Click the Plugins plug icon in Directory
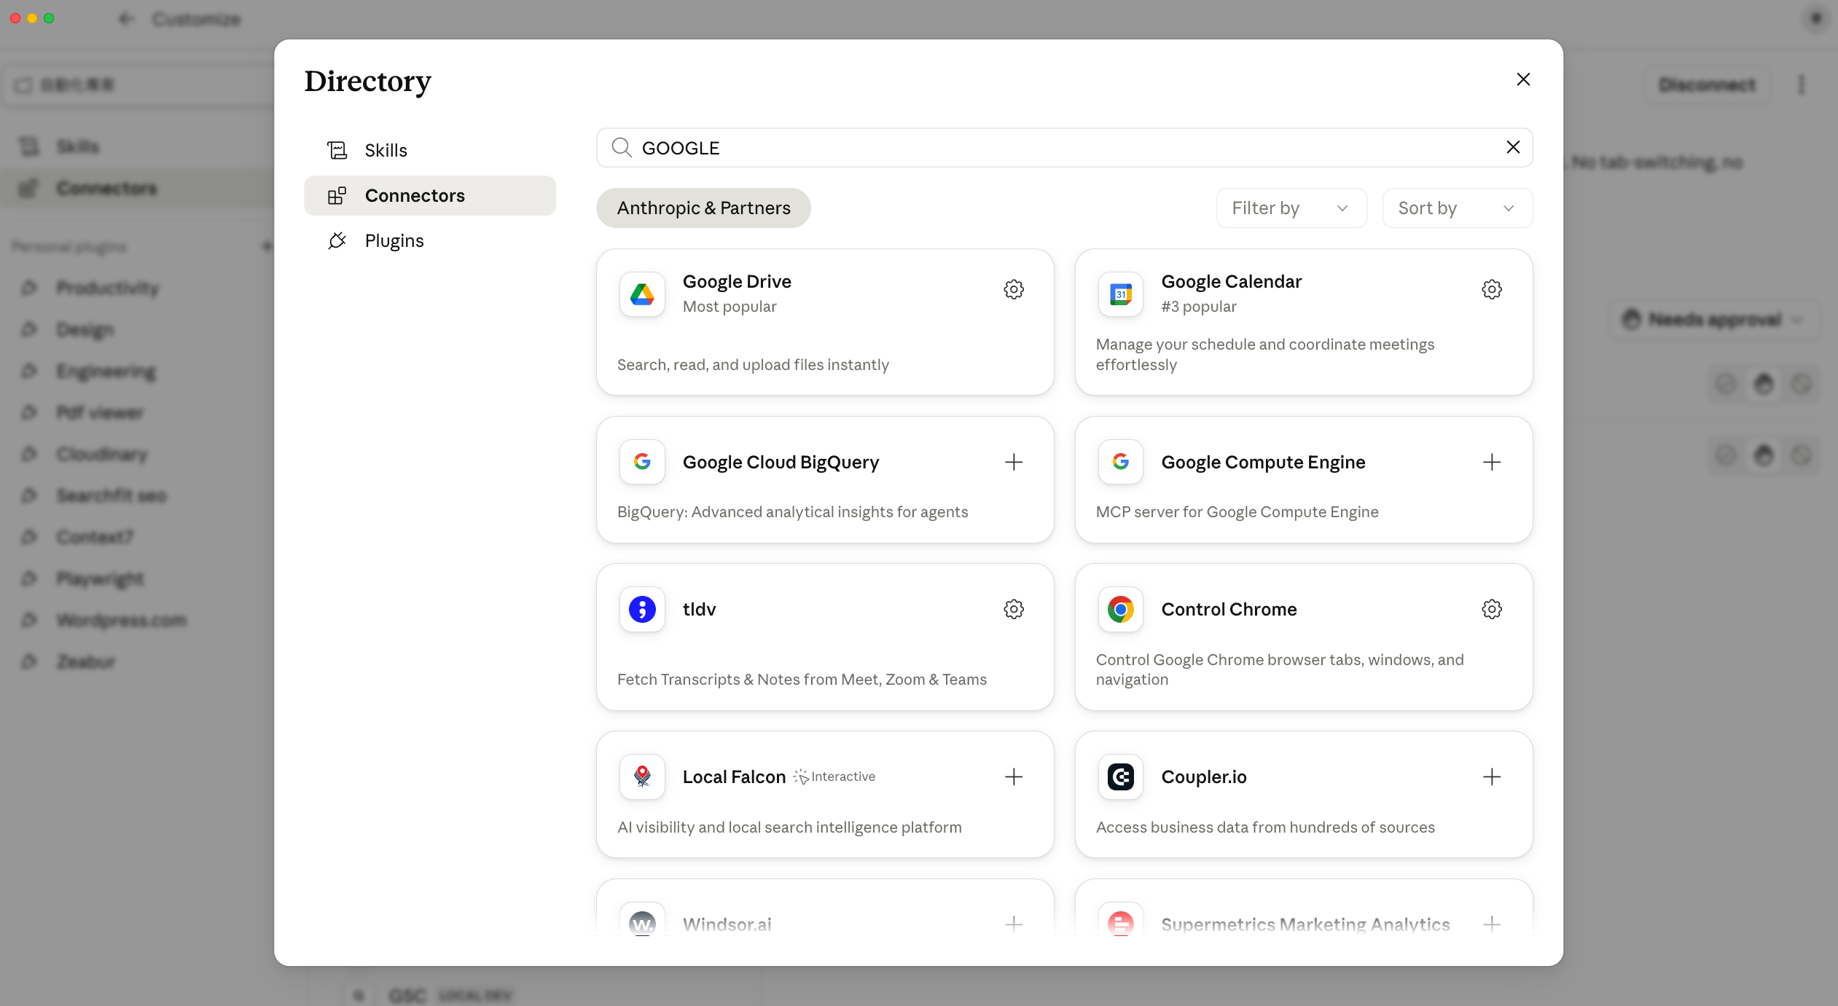Screen dimensions: 1838x1006 coord(337,240)
